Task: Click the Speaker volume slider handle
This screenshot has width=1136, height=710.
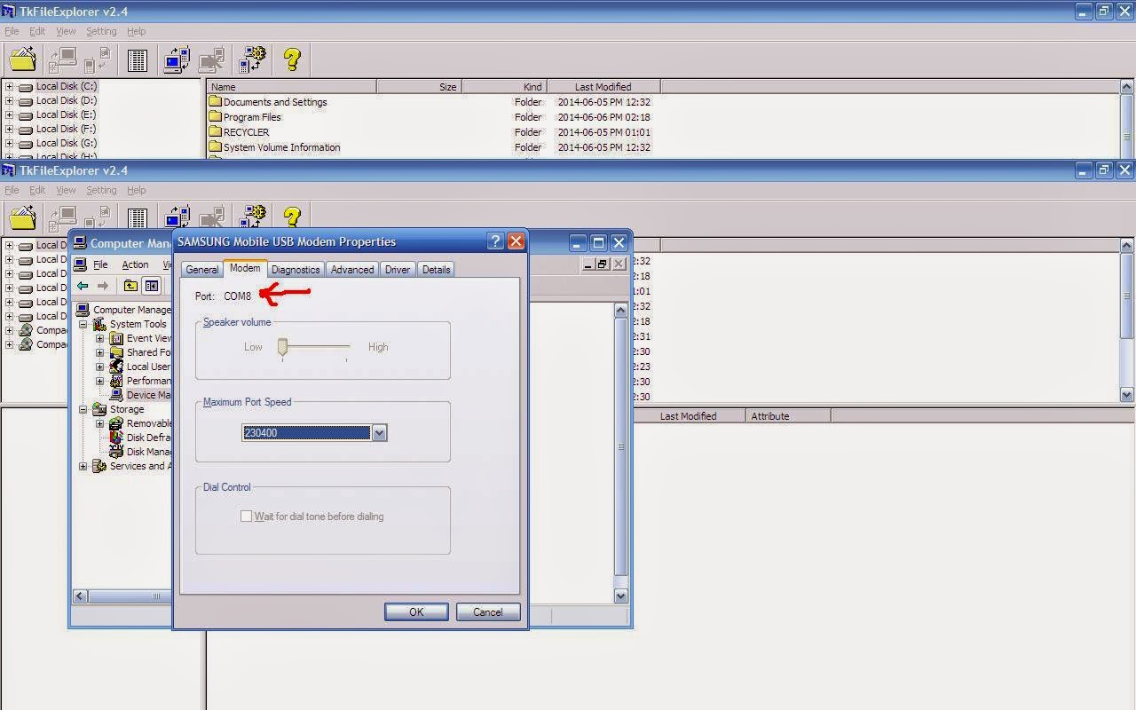Action: tap(282, 347)
